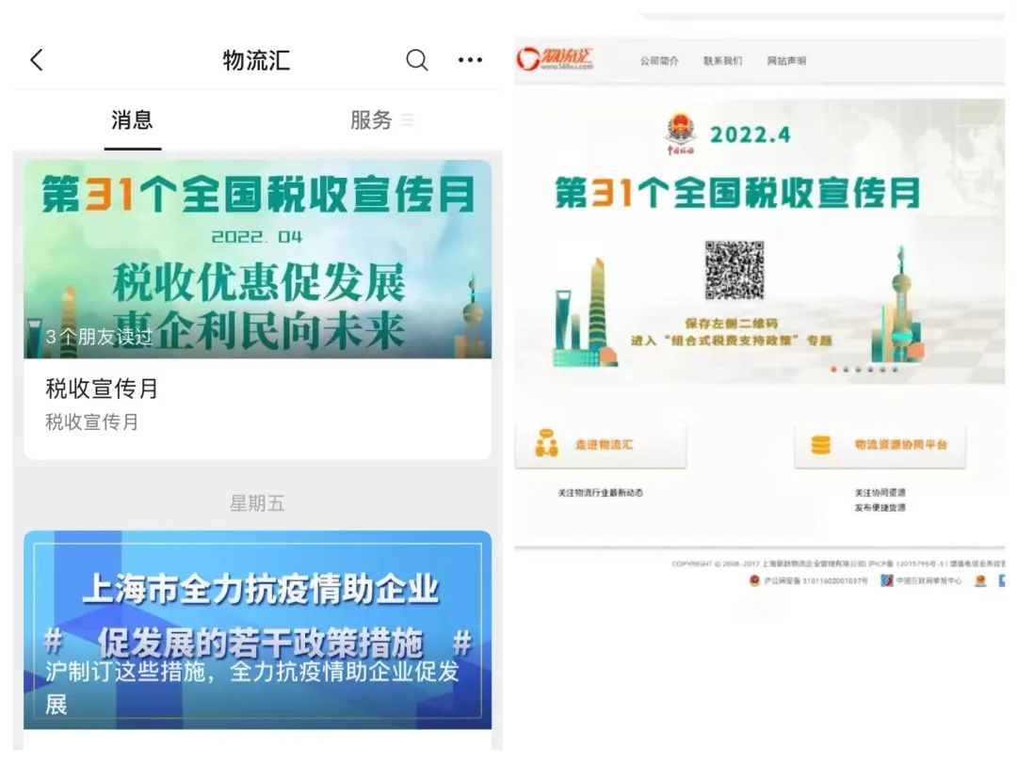Click the text 关注协同资源

[880, 492]
